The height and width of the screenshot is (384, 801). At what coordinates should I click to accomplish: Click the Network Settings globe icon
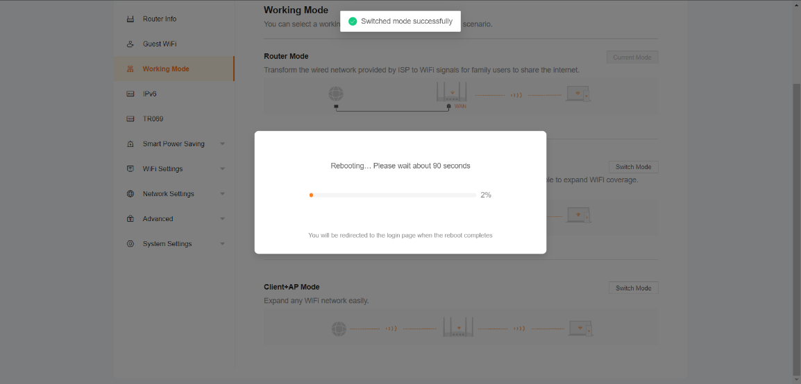130,194
